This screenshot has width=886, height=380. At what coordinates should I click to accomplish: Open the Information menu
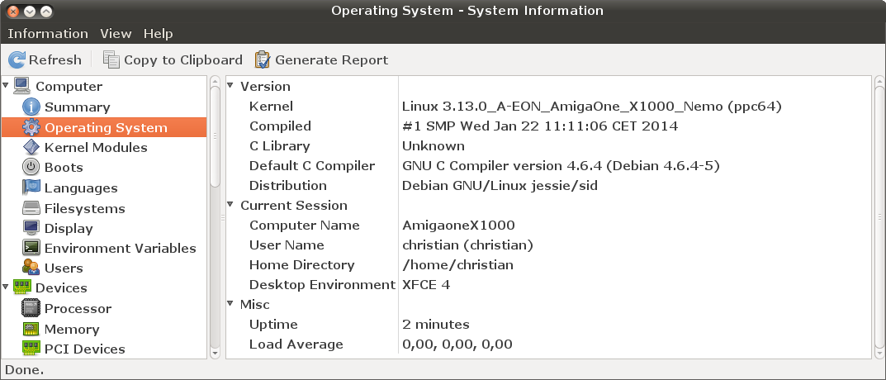point(47,34)
